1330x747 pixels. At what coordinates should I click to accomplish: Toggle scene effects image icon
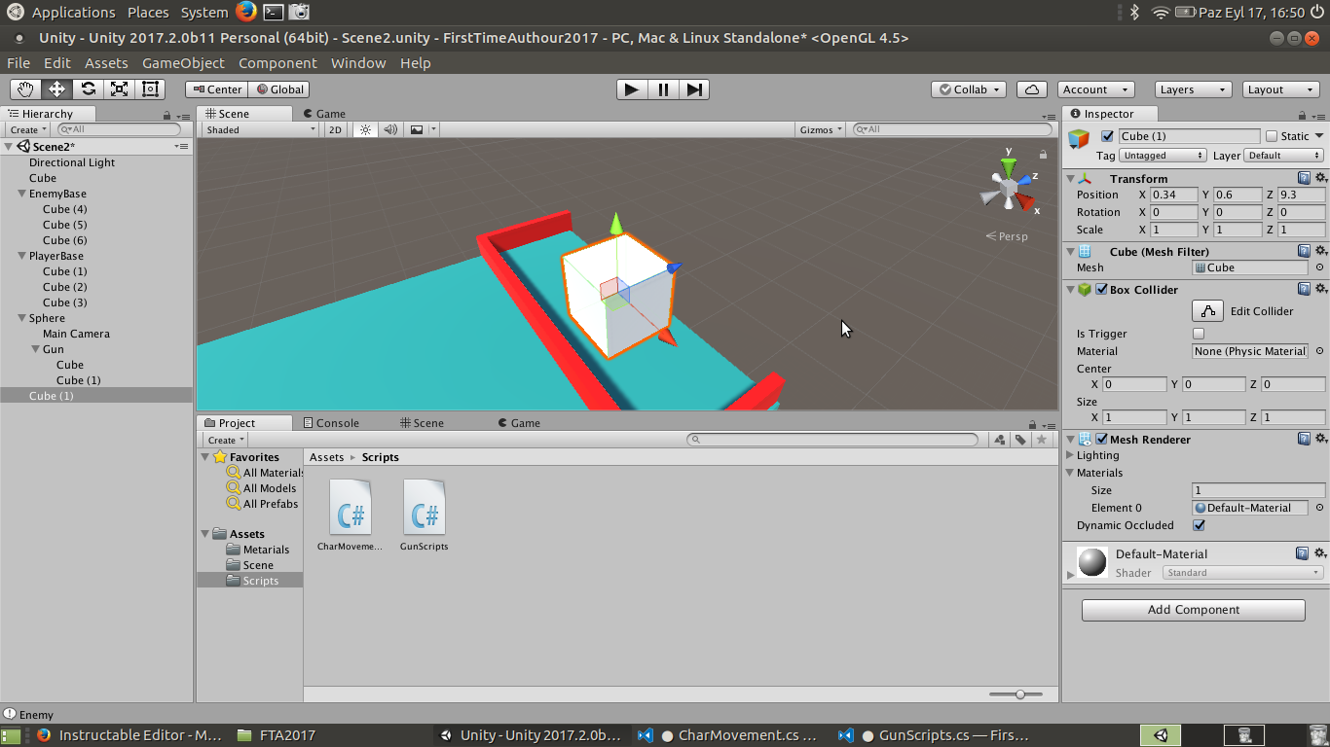417,129
